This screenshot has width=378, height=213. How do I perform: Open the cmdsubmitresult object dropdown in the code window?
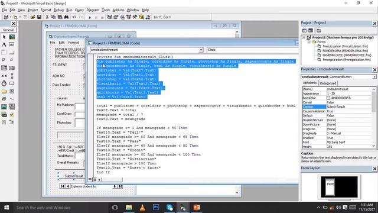coord(201,50)
